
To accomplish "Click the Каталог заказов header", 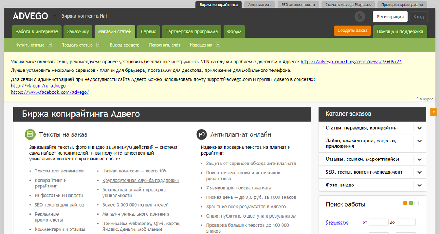I will point(372,114).
